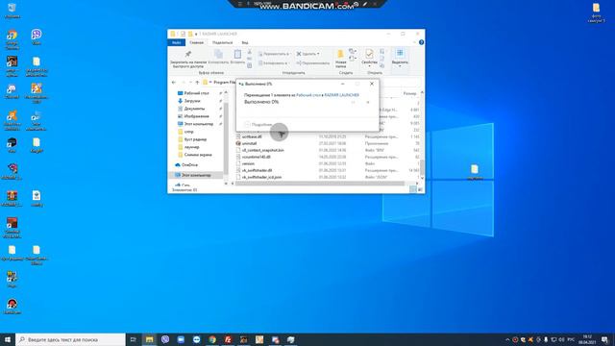Click the Рабочий стол link in the progress dialog
This screenshot has height=346, width=615.
pos(307,95)
